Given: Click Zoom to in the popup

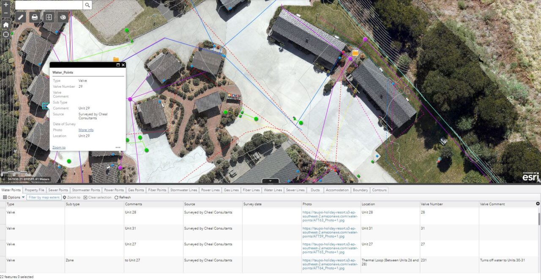Looking at the screenshot, I should click(59, 147).
